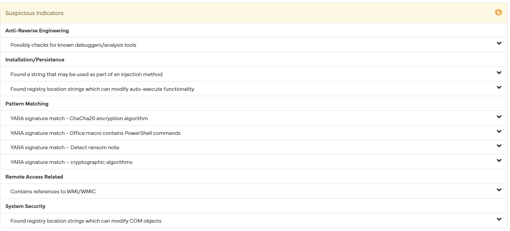
Task: Expand the injection method string chevron
Action: click(x=499, y=73)
